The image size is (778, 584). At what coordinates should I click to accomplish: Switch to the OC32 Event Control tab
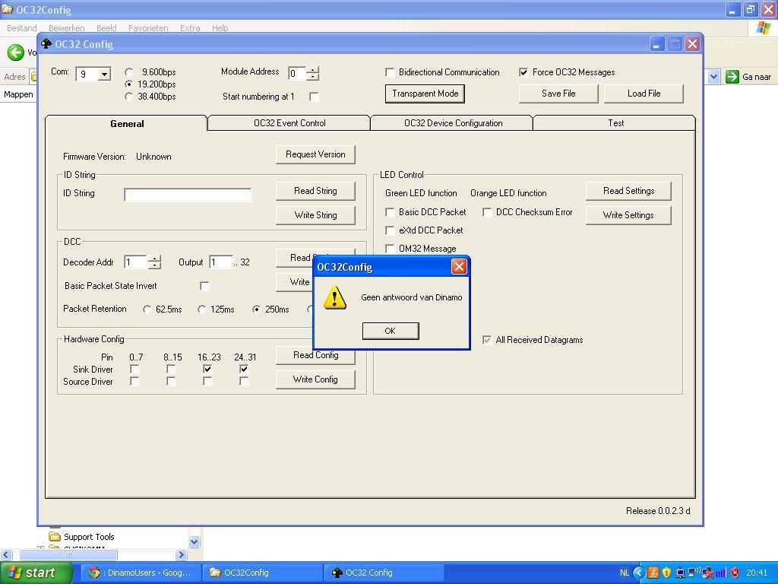pyautogui.click(x=289, y=123)
